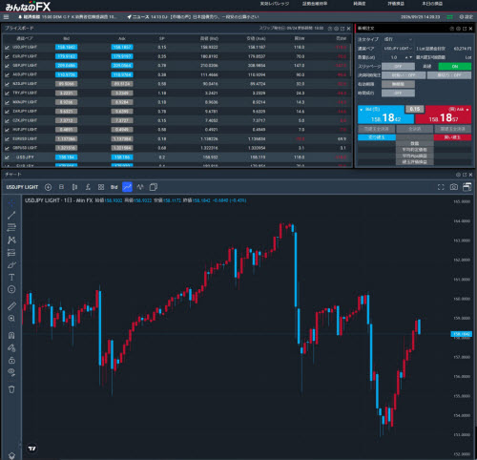Viewport: 477px width, 460px height.
Task: Buy at red Ask 158.1857 button
Action: pos(444,115)
